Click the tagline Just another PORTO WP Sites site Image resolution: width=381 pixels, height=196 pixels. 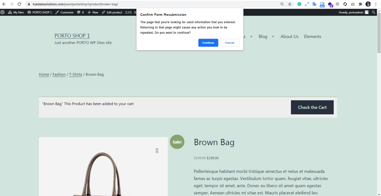click(83, 43)
